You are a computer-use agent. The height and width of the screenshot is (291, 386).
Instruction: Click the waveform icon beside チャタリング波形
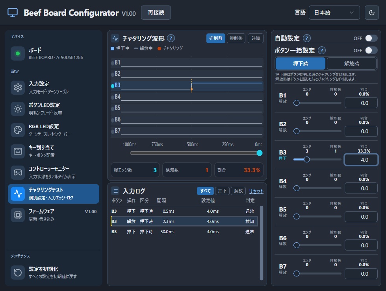(115, 39)
